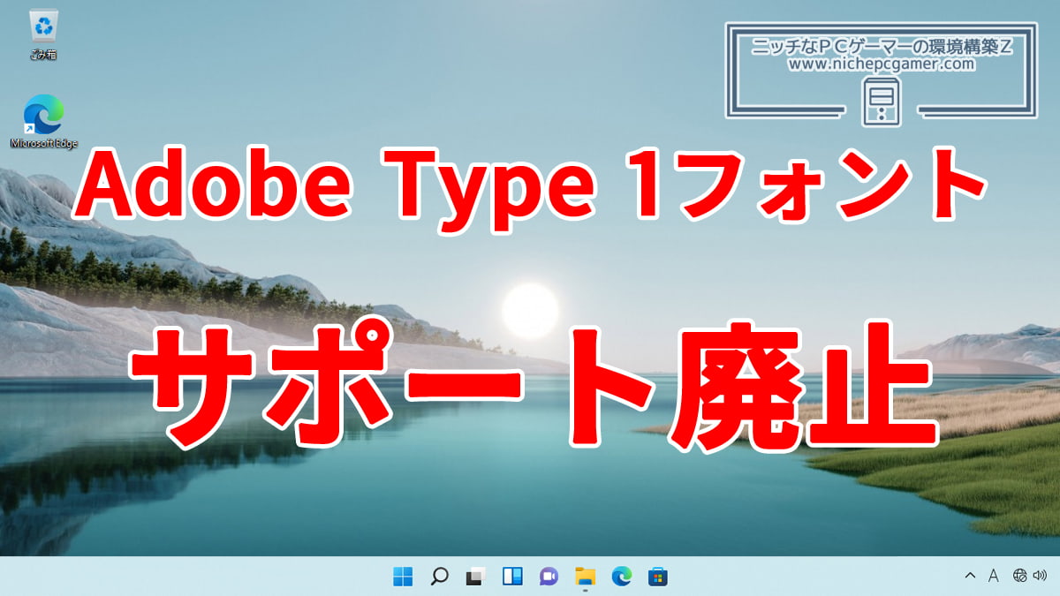
Task: Open the Windows Start menu
Action: (403, 577)
